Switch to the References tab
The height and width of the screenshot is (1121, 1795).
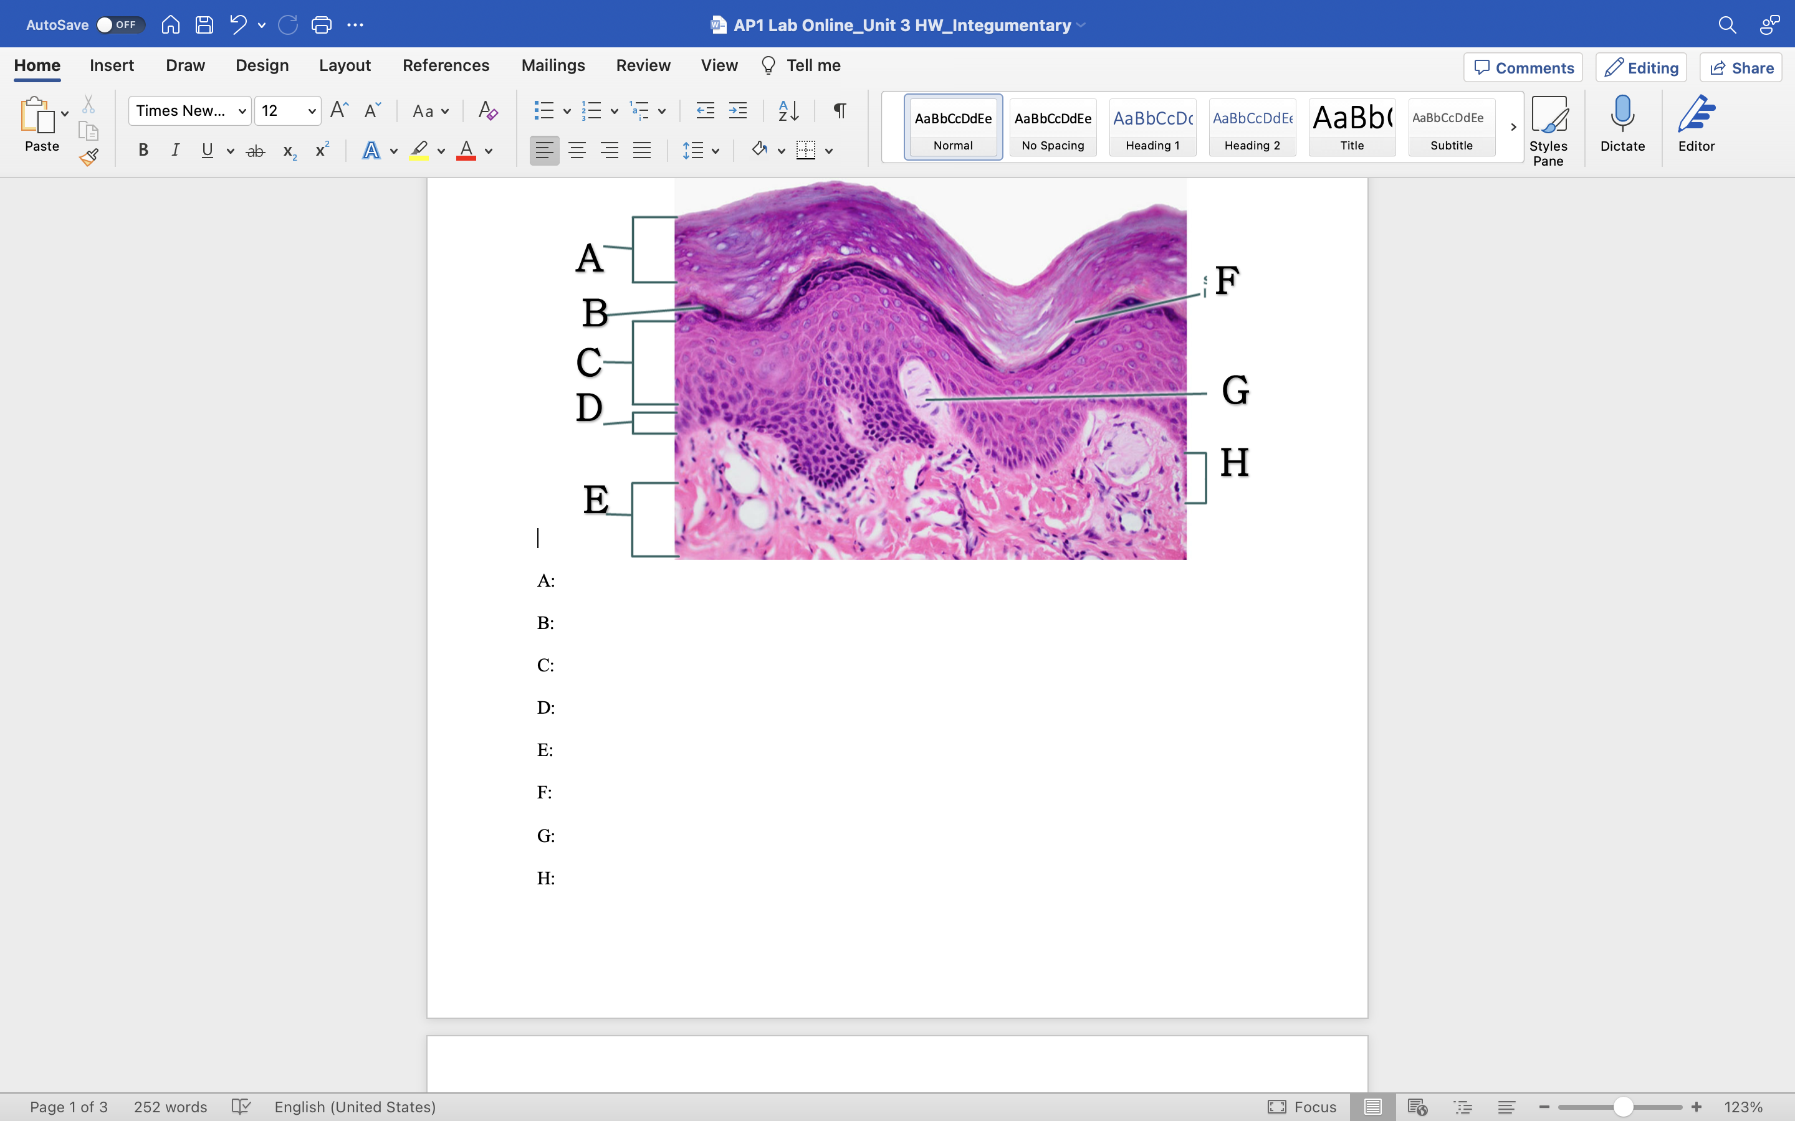point(445,65)
